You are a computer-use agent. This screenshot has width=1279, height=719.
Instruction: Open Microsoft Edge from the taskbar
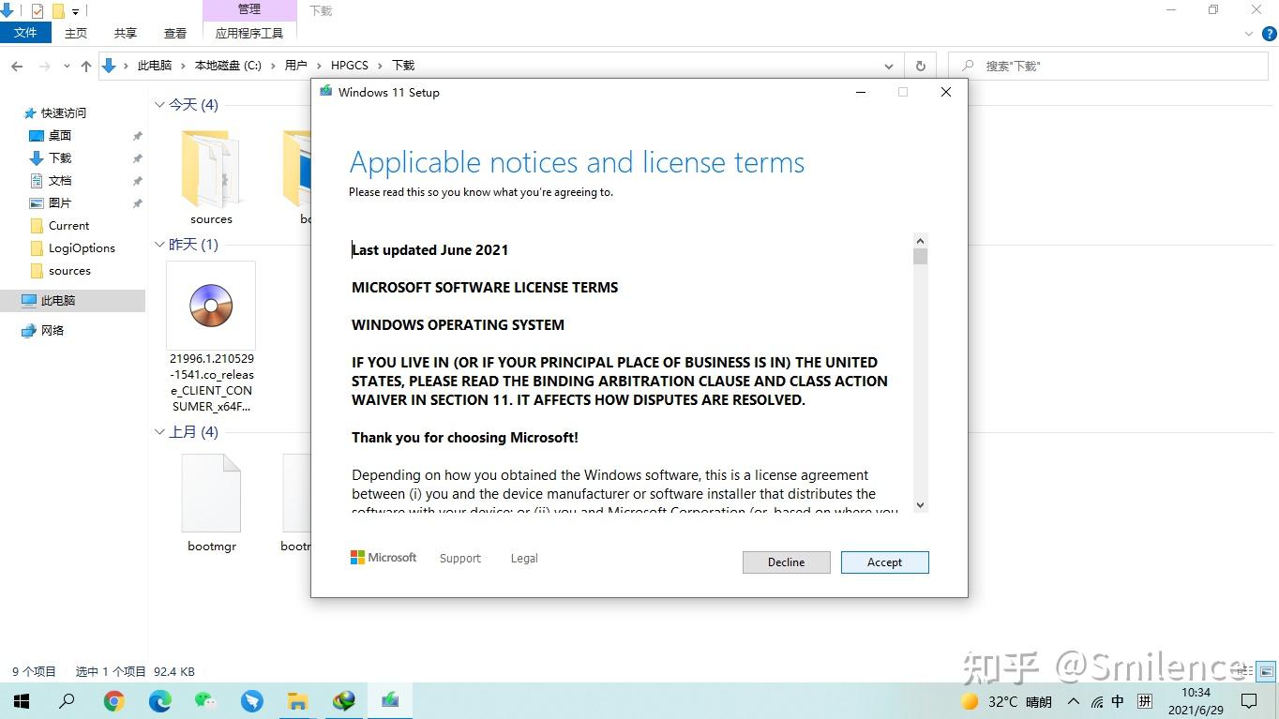point(160,701)
